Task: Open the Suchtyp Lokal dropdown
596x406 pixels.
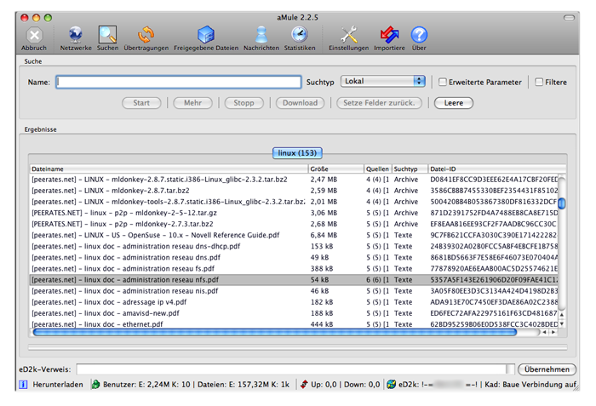Action: 383,82
